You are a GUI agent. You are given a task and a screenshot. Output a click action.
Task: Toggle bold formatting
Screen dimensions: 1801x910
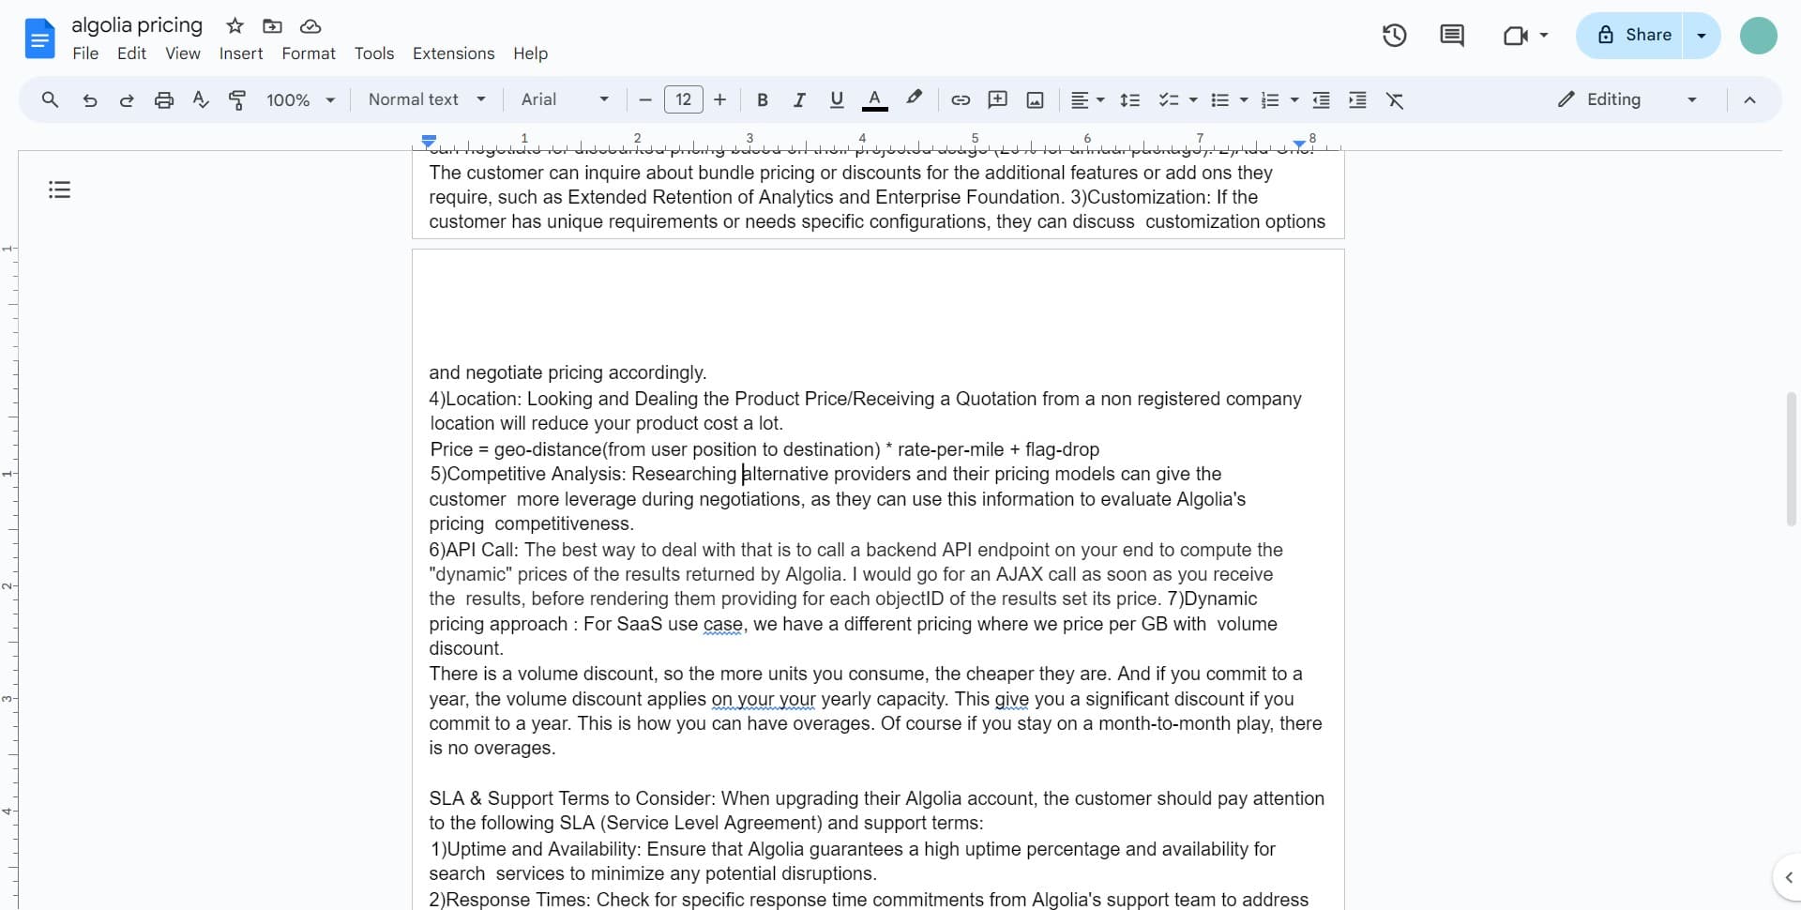point(763,100)
